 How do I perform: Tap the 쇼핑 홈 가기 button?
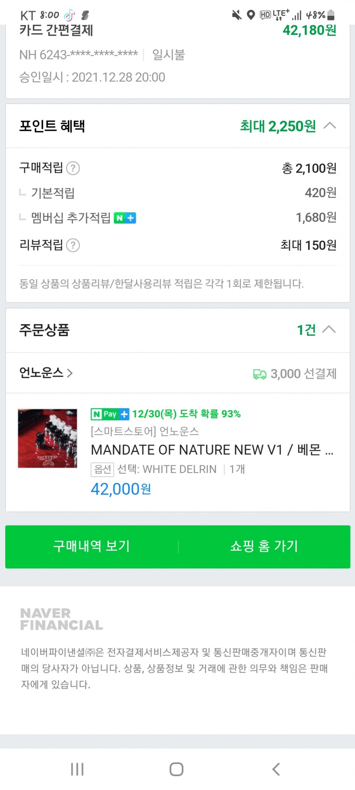click(x=264, y=547)
